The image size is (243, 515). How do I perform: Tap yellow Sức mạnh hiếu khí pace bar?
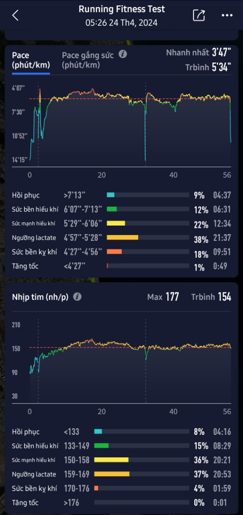tap(116, 223)
